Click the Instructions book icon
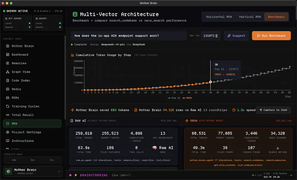The image size is (297, 180). coord(7,141)
